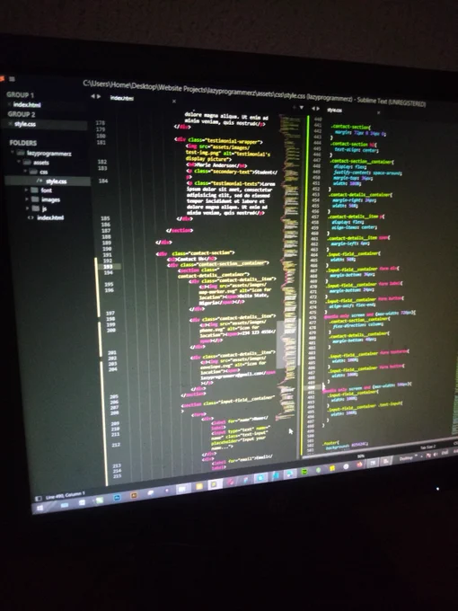Toggle the sidebar with the status bar icon
The height and width of the screenshot is (611, 458).
click(x=38, y=499)
